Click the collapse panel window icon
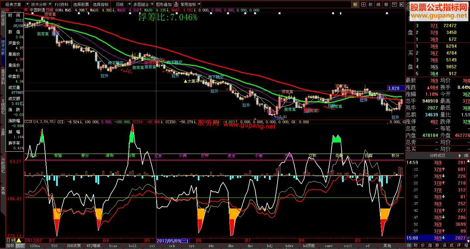 click(x=394, y=5)
